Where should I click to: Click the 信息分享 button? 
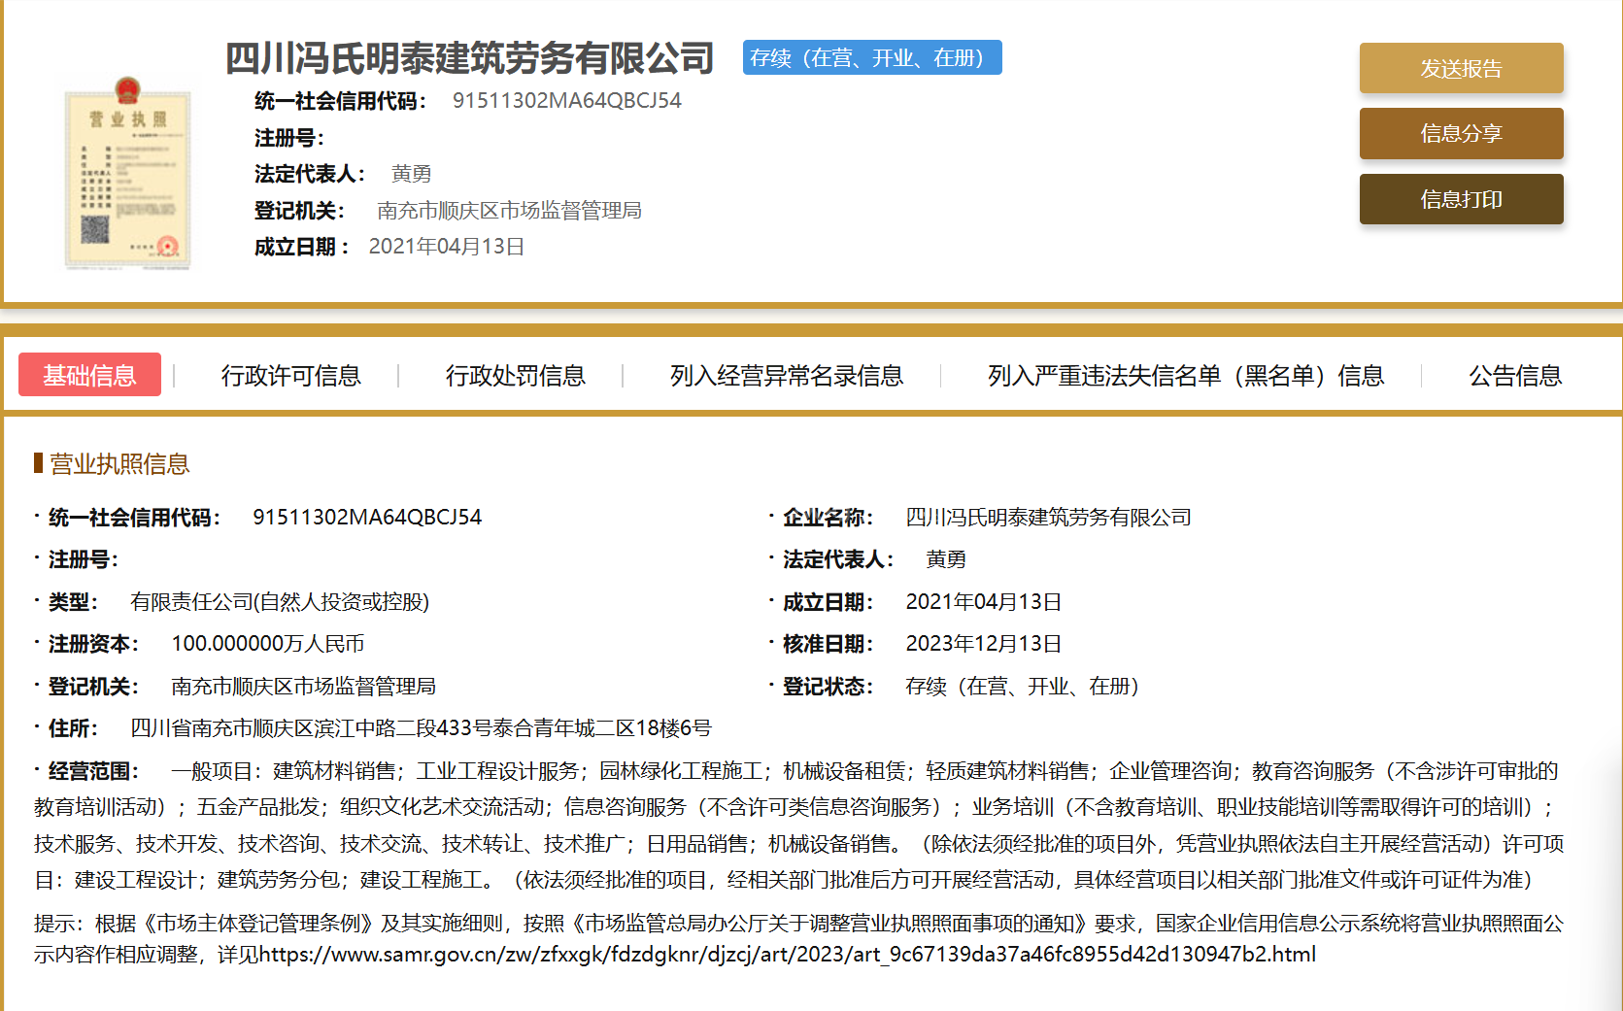tap(1461, 134)
